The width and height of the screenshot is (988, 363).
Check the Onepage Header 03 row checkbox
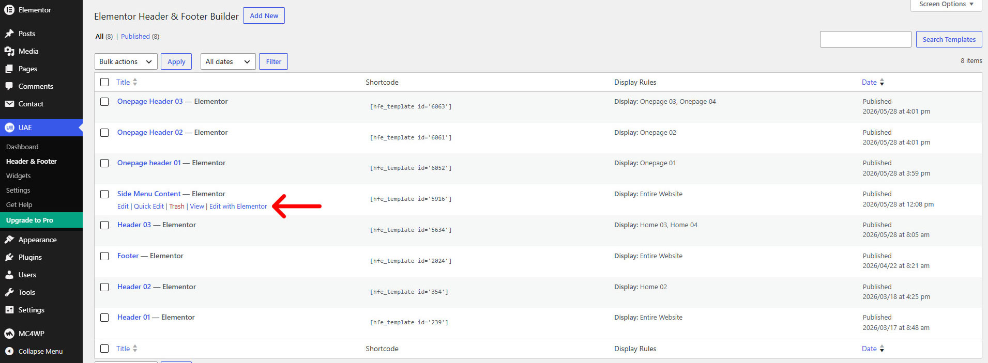[x=104, y=102]
